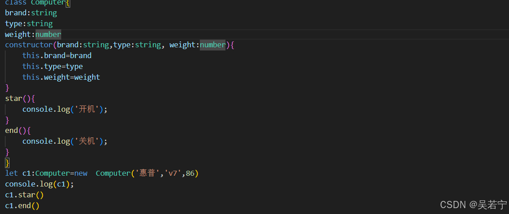Screen dimensions: 509x214
Task: Click the 'class Computer' declaration line
Action: click(37, 3)
